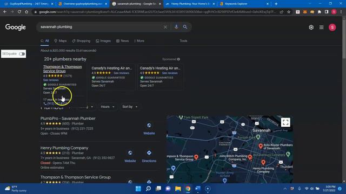Open the PlumbPro website globe icon
The height and width of the screenshot is (194, 346).
pyautogui.click(x=149, y=126)
